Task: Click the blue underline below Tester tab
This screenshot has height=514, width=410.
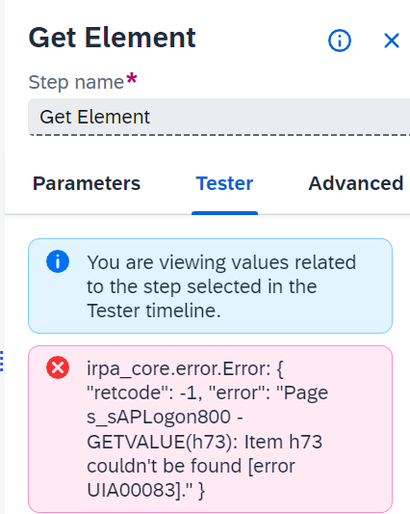Action: click(x=224, y=213)
